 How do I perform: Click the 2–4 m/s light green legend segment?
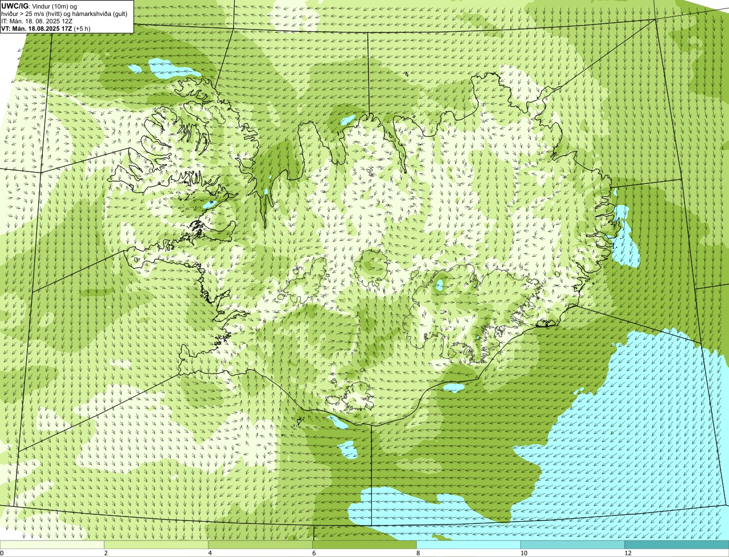coord(157,545)
